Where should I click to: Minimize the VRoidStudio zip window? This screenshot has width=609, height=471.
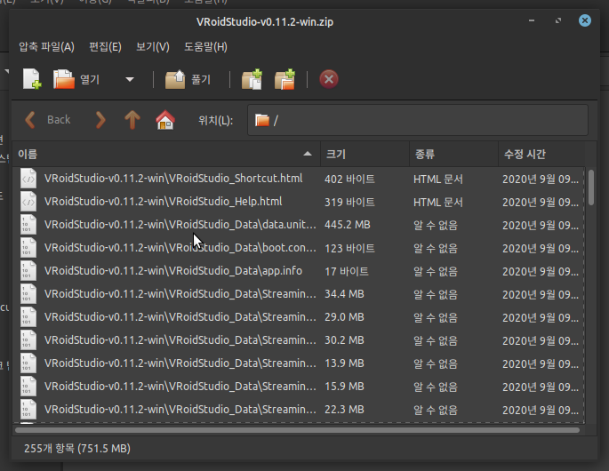[532, 20]
